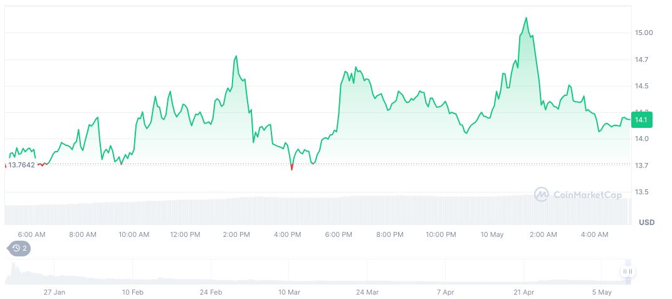This screenshot has height=299, width=672.
Task: Click the 6:00 AM time axis label
Action: click(31, 234)
